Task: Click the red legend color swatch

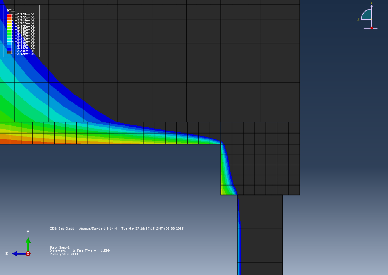Action: pos(9,15)
